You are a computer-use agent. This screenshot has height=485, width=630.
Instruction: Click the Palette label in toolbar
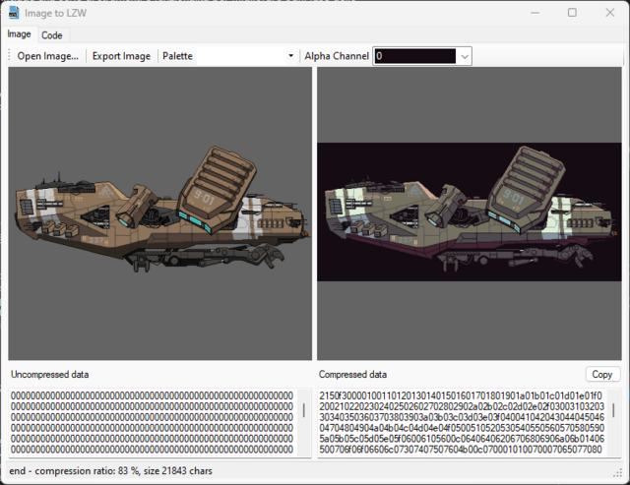point(177,56)
